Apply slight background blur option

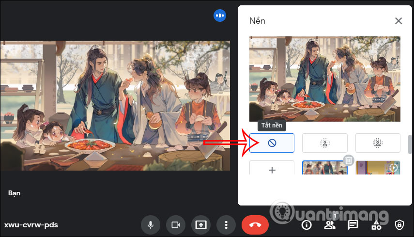325,143
